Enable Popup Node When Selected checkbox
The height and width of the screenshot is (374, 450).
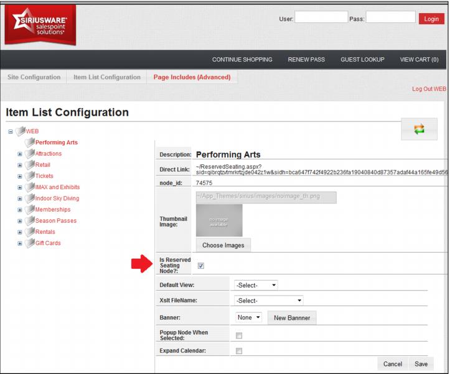[238, 336]
